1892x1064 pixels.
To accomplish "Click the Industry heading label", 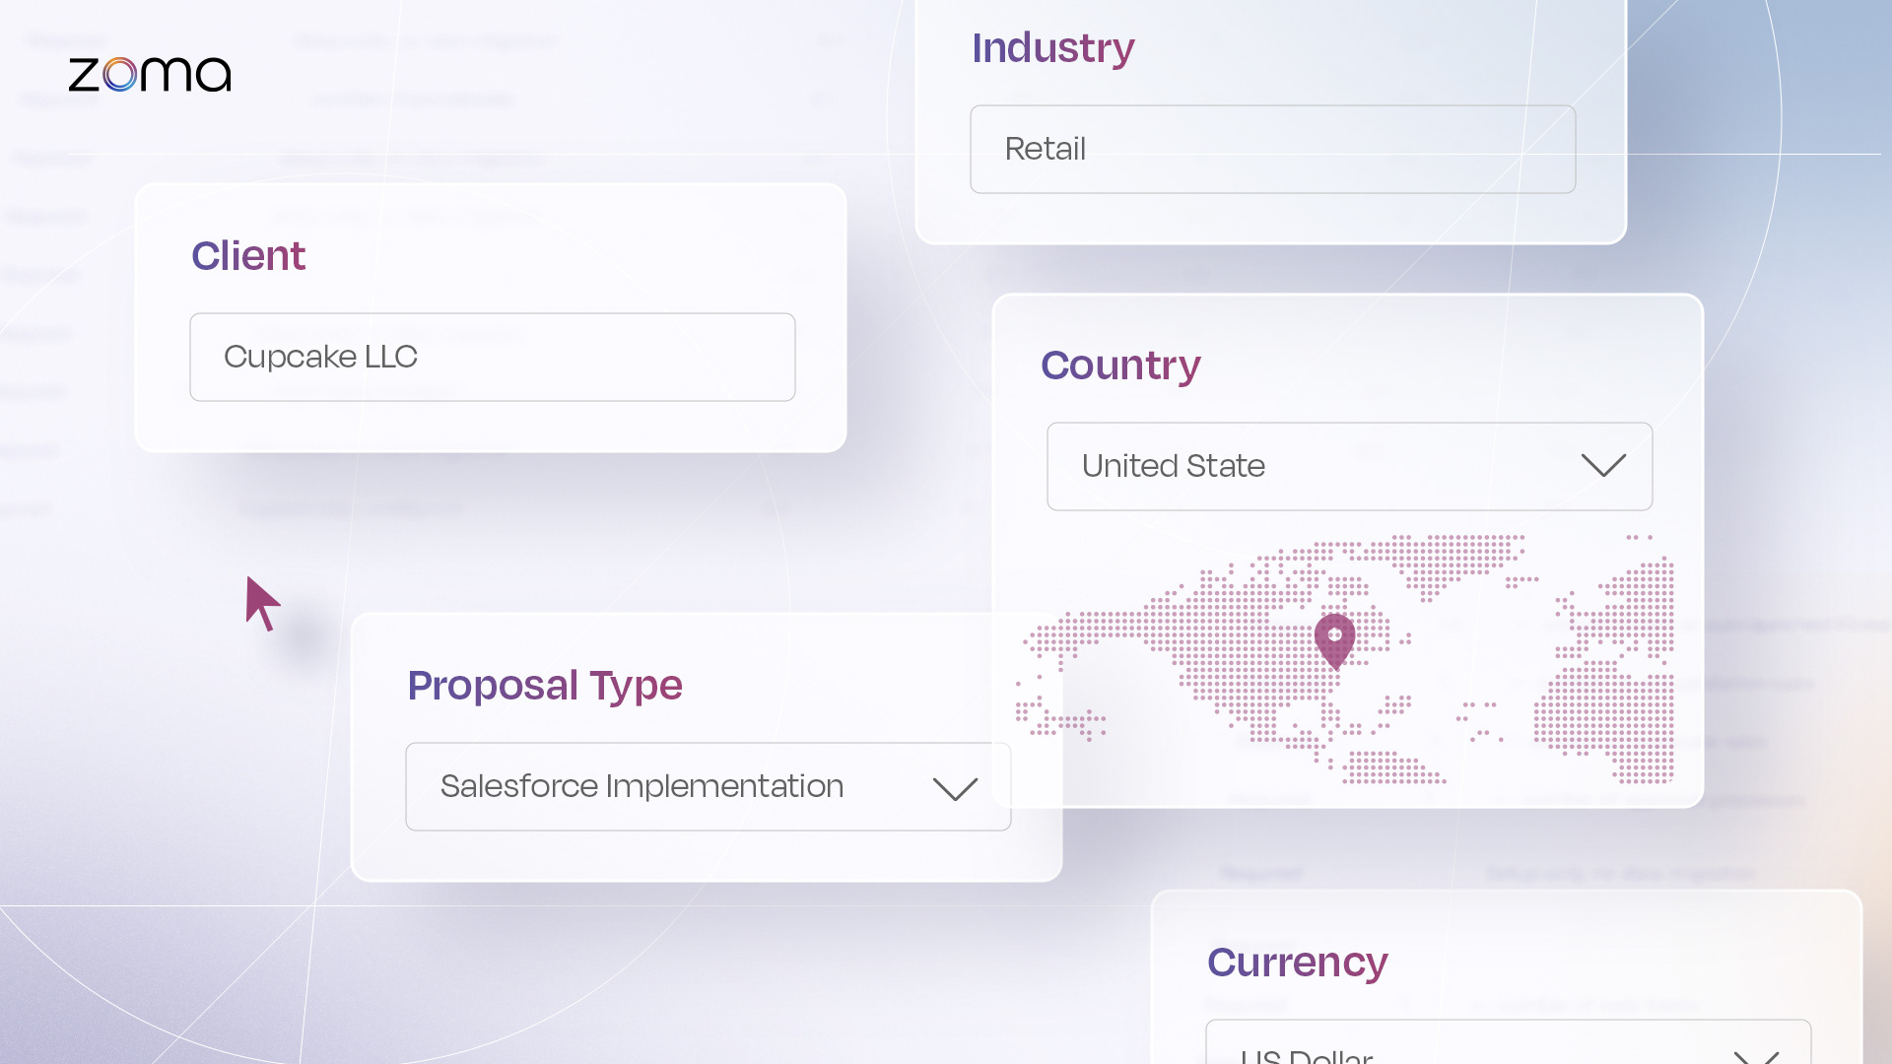I will (x=1053, y=48).
